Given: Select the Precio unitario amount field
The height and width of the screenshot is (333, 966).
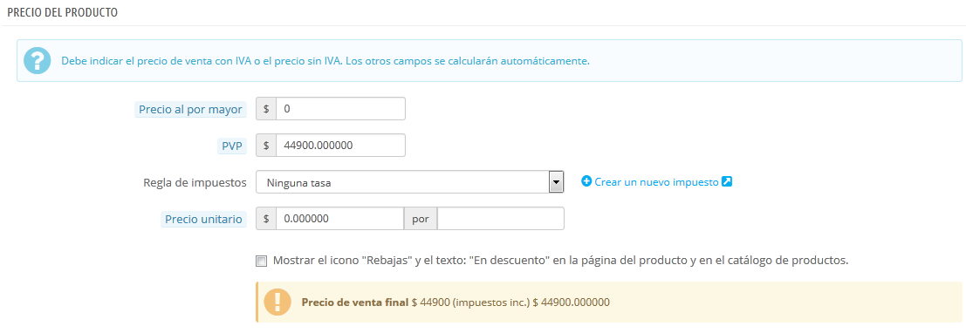Looking at the screenshot, I should click(339, 219).
